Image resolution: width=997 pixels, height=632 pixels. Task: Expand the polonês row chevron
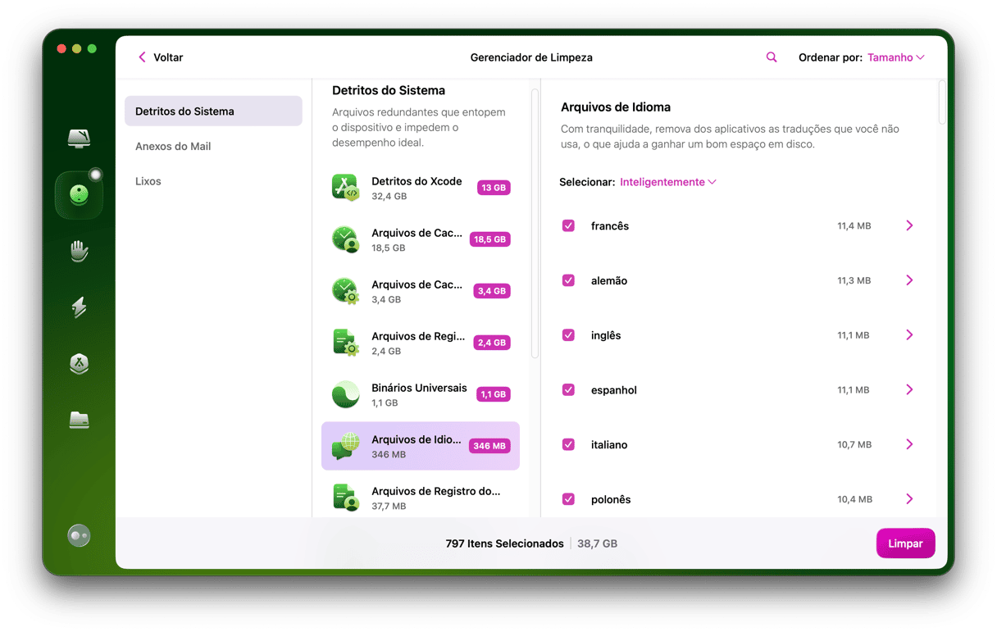click(909, 499)
